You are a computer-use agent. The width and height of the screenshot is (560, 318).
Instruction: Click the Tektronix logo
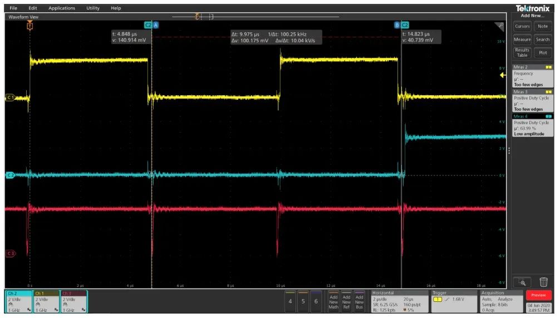[x=533, y=8]
